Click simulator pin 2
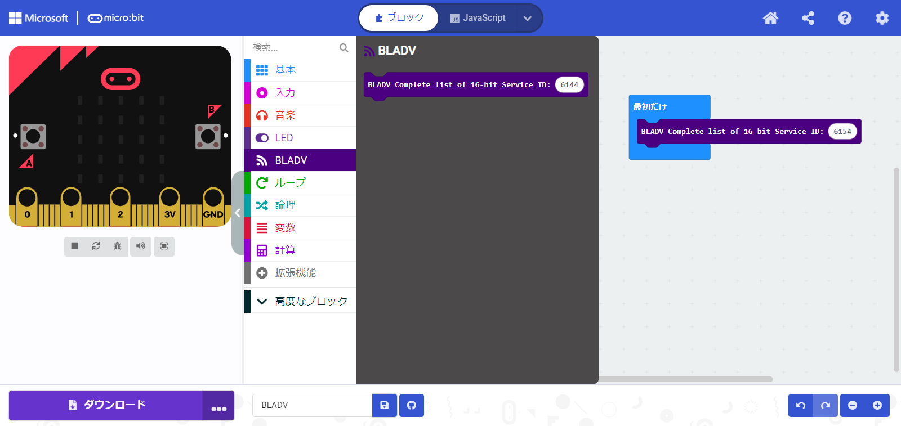 click(120, 206)
